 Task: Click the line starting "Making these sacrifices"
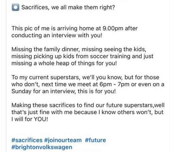(x=88, y=105)
